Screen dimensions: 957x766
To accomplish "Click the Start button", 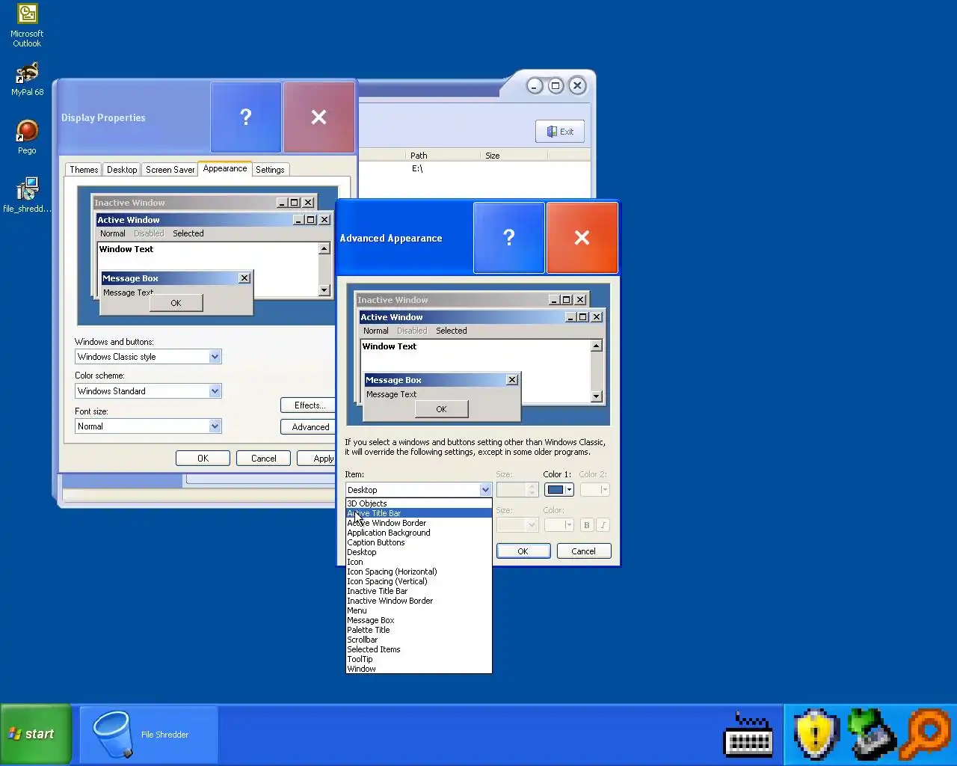I will tap(35, 734).
